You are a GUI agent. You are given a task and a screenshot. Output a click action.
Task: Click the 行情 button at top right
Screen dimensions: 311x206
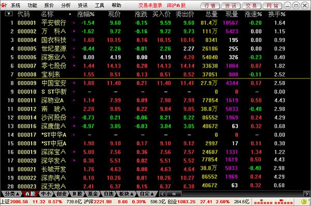pos(210,6)
